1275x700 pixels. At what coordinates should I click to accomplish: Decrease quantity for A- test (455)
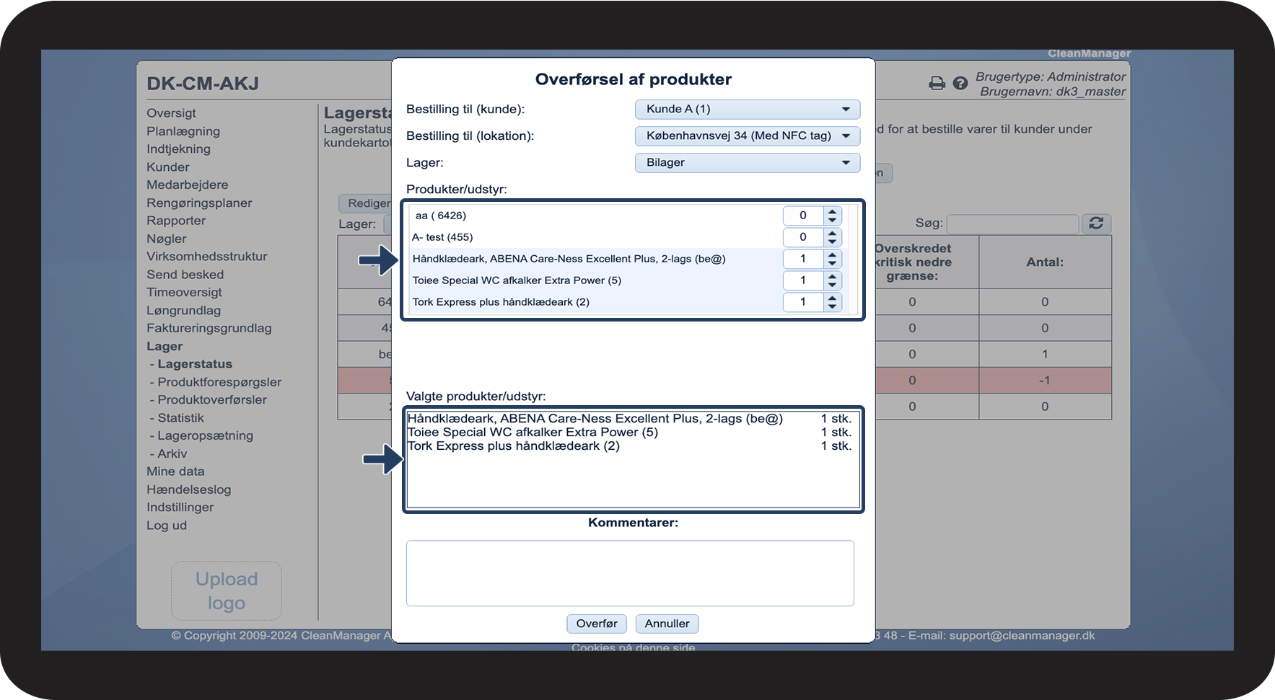[833, 242]
